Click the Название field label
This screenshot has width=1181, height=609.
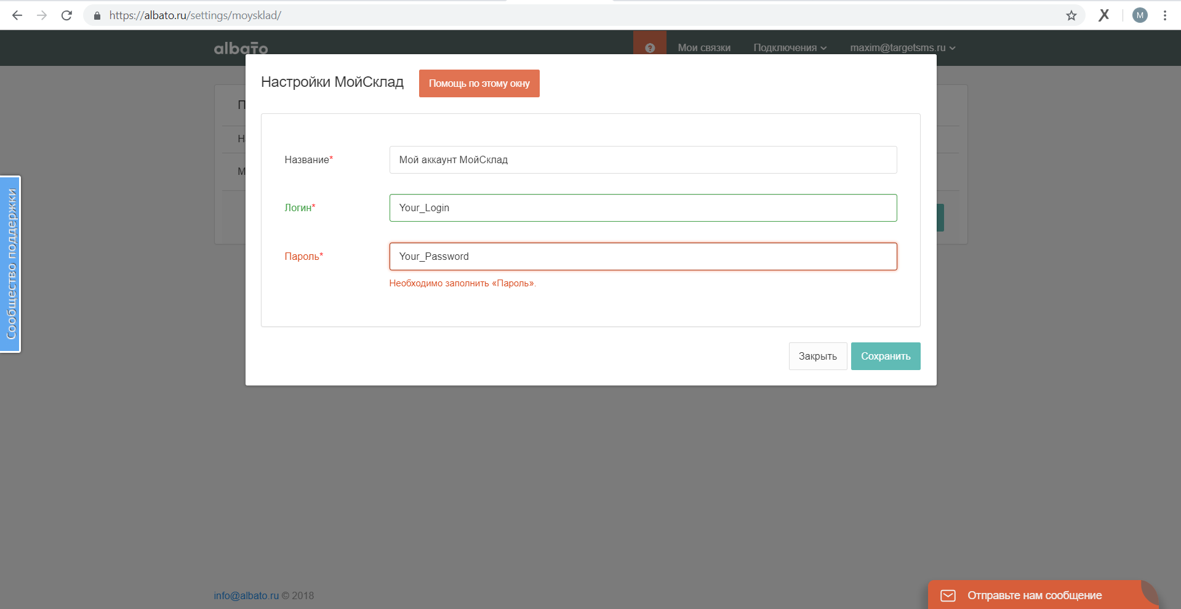click(308, 160)
